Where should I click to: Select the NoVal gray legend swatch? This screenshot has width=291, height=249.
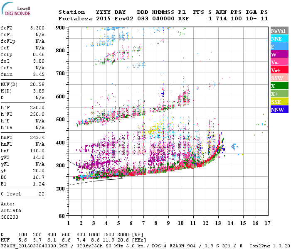point(279,31)
